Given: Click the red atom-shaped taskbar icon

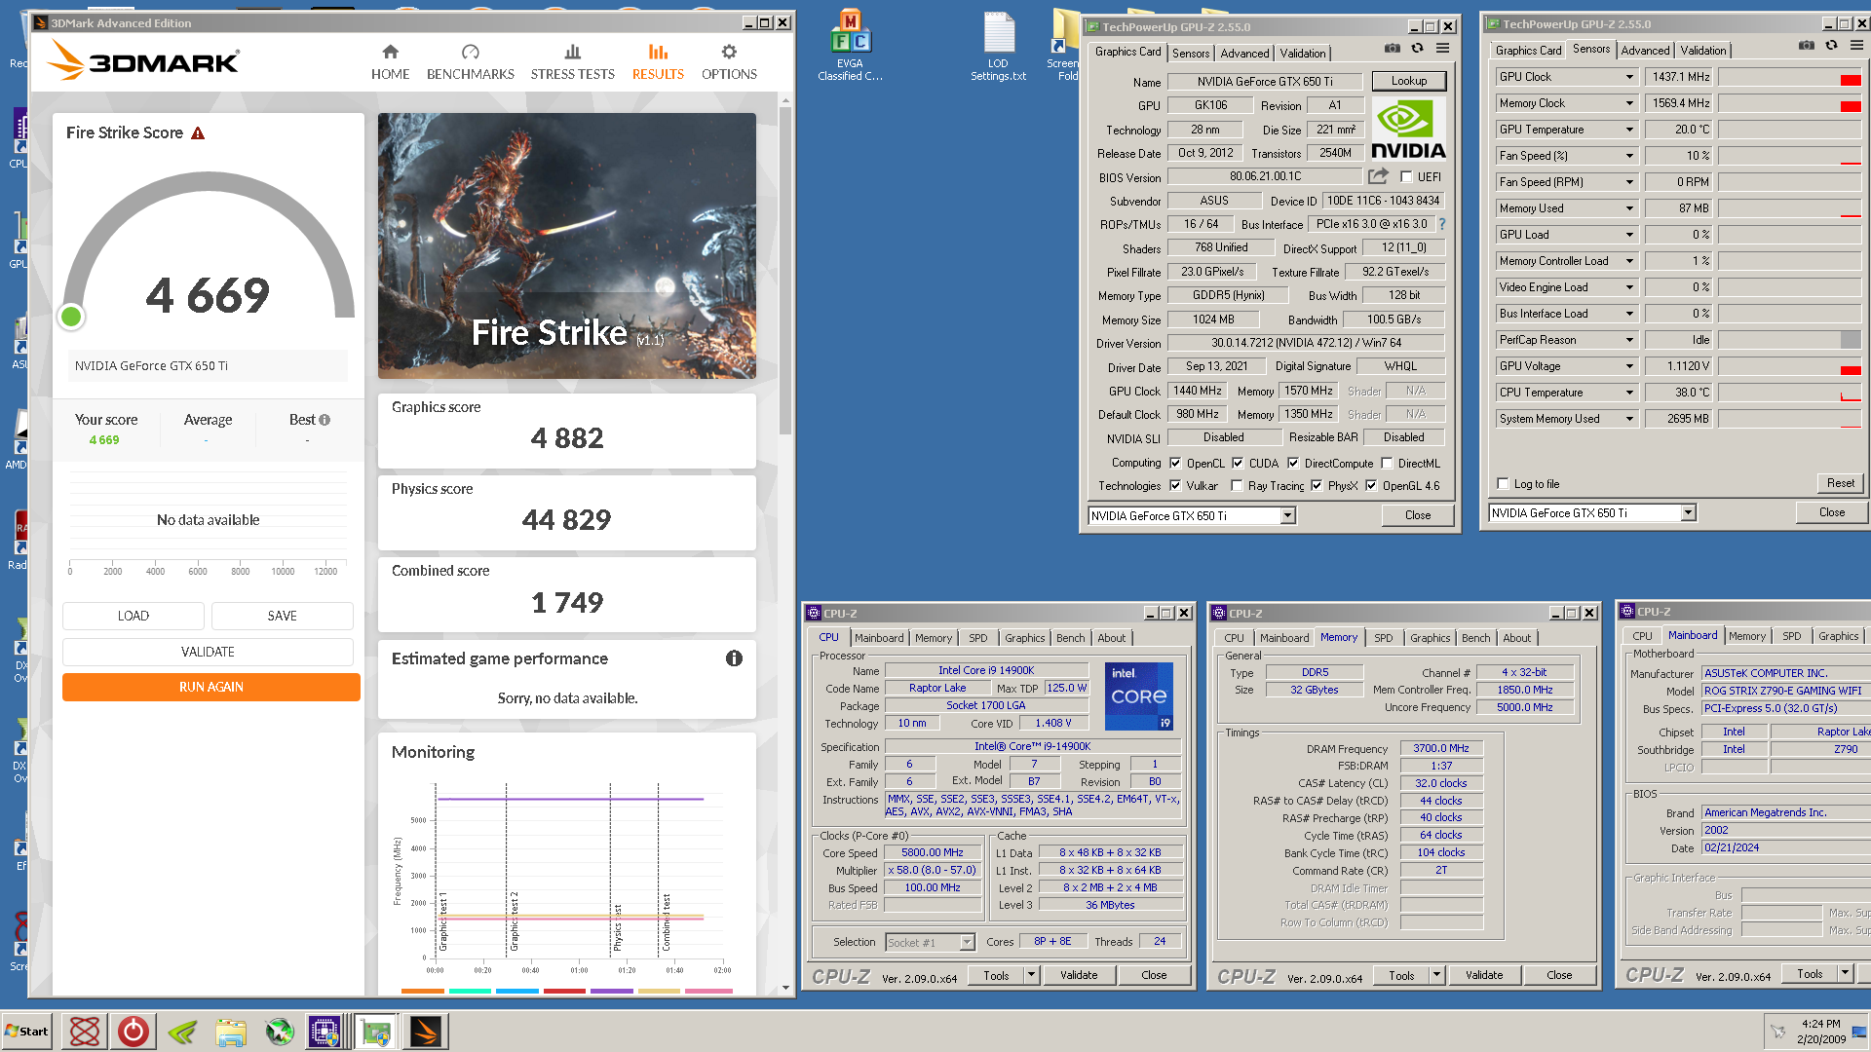Looking at the screenshot, I should pyautogui.click(x=85, y=1032).
